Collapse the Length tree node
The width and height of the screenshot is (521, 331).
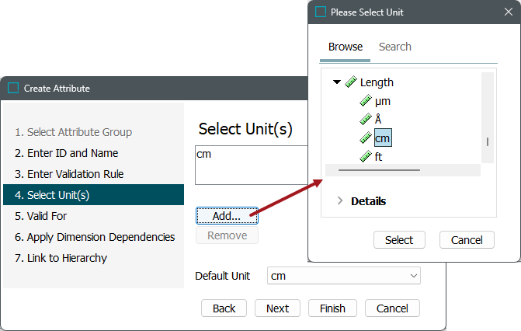point(337,82)
